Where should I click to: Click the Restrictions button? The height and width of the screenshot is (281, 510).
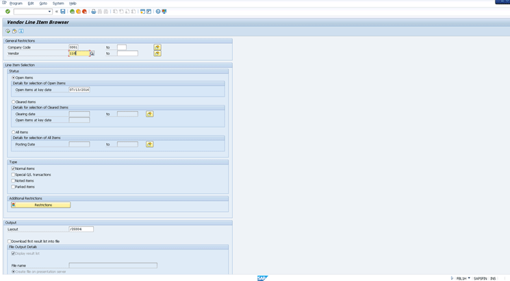(x=41, y=205)
